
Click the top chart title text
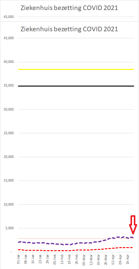[x=69, y=8]
